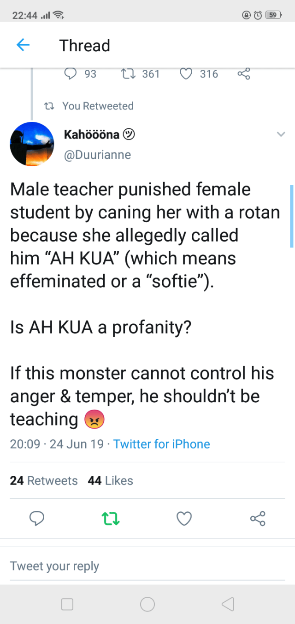The width and height of the screenshot is (295, 624).
Task: View the 44 Likes list
Action: 110,481
